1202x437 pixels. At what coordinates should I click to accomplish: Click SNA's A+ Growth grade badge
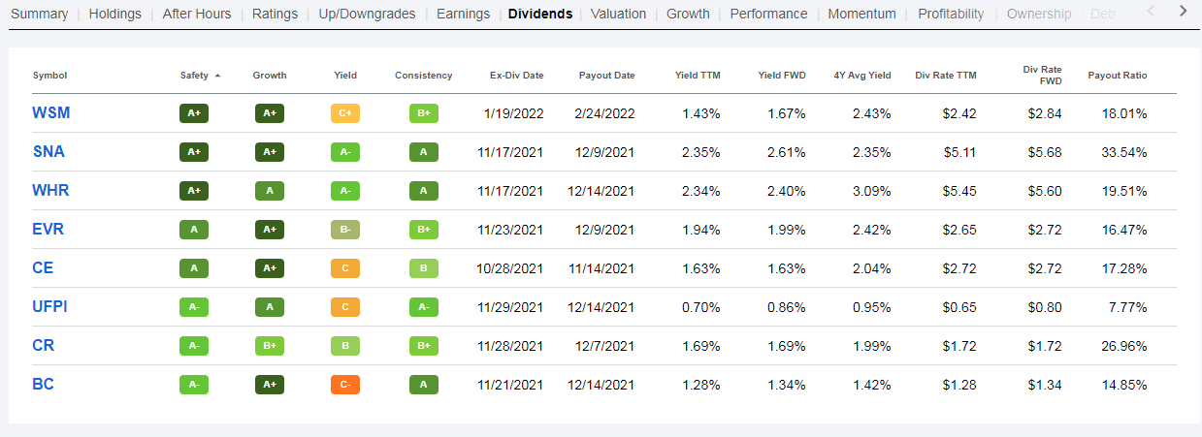pyautogui.click(x=270, y=152)
